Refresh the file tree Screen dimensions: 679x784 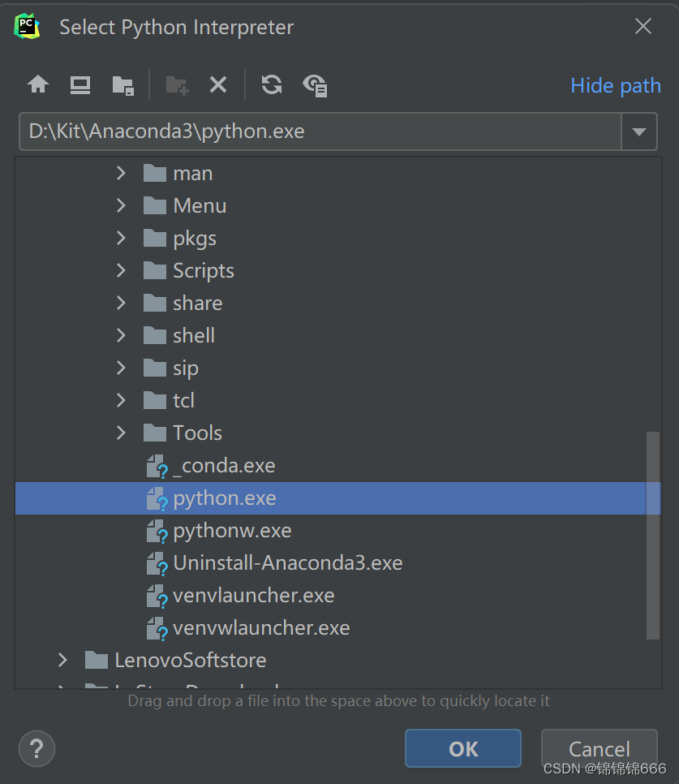271,84
